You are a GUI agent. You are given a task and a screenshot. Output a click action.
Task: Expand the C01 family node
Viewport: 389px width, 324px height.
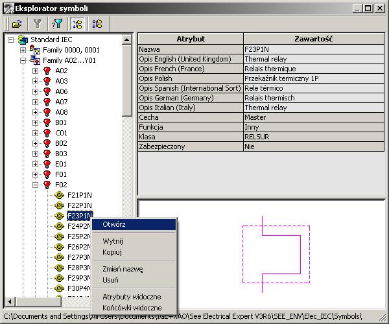click(35, 133)
